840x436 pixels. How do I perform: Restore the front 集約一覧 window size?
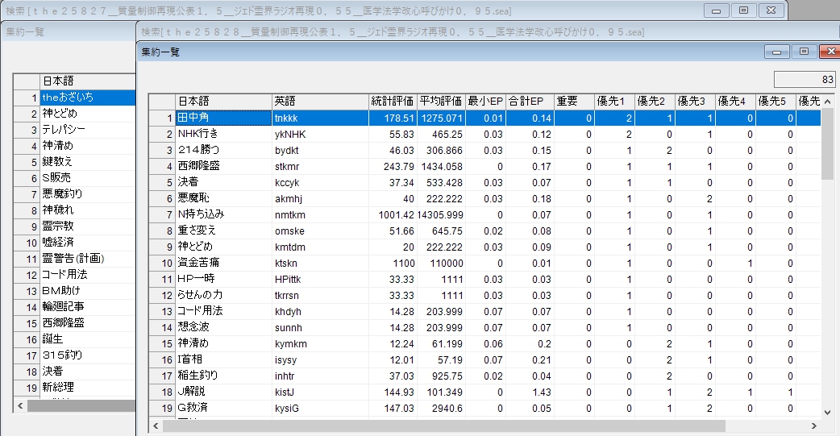click(803, 52)
